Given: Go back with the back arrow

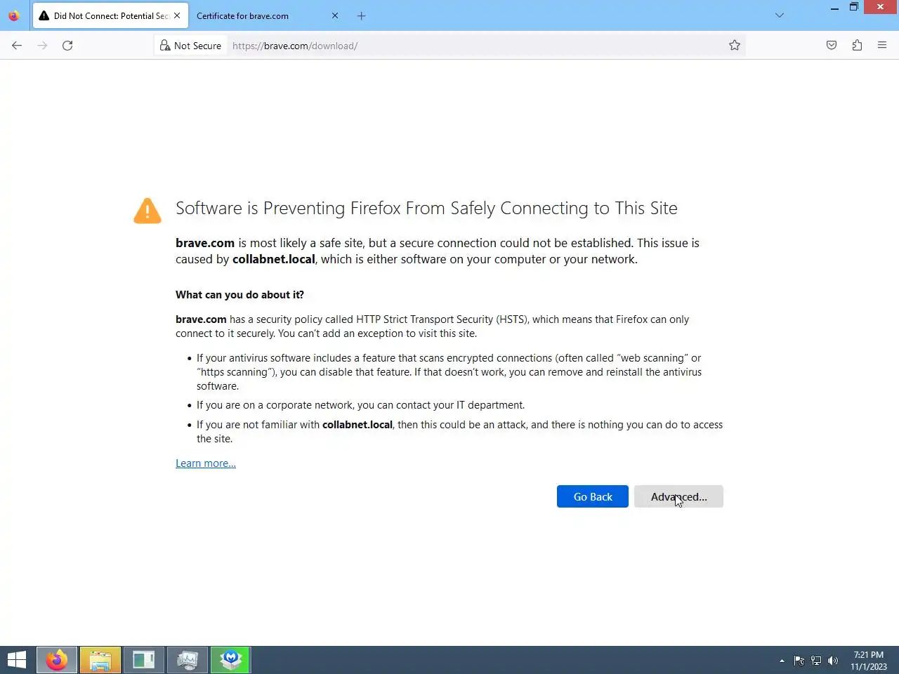Looking at the screenshot, I should (x=17, y=46).
